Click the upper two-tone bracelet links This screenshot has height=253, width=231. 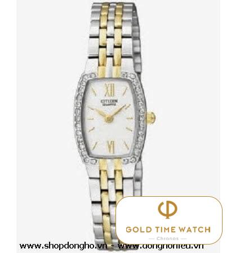[111, 38]
